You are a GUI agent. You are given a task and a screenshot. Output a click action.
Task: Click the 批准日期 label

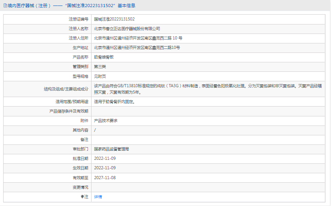pyautogui.click(x=80, y=159)
